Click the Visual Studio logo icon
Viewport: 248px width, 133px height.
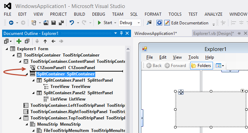8,6
